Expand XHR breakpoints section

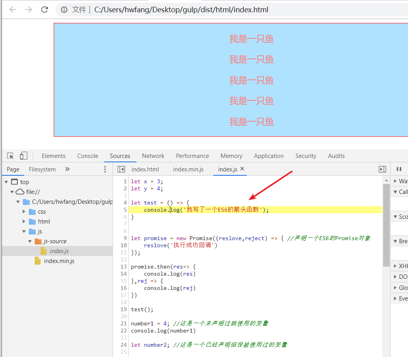(395, 266)
